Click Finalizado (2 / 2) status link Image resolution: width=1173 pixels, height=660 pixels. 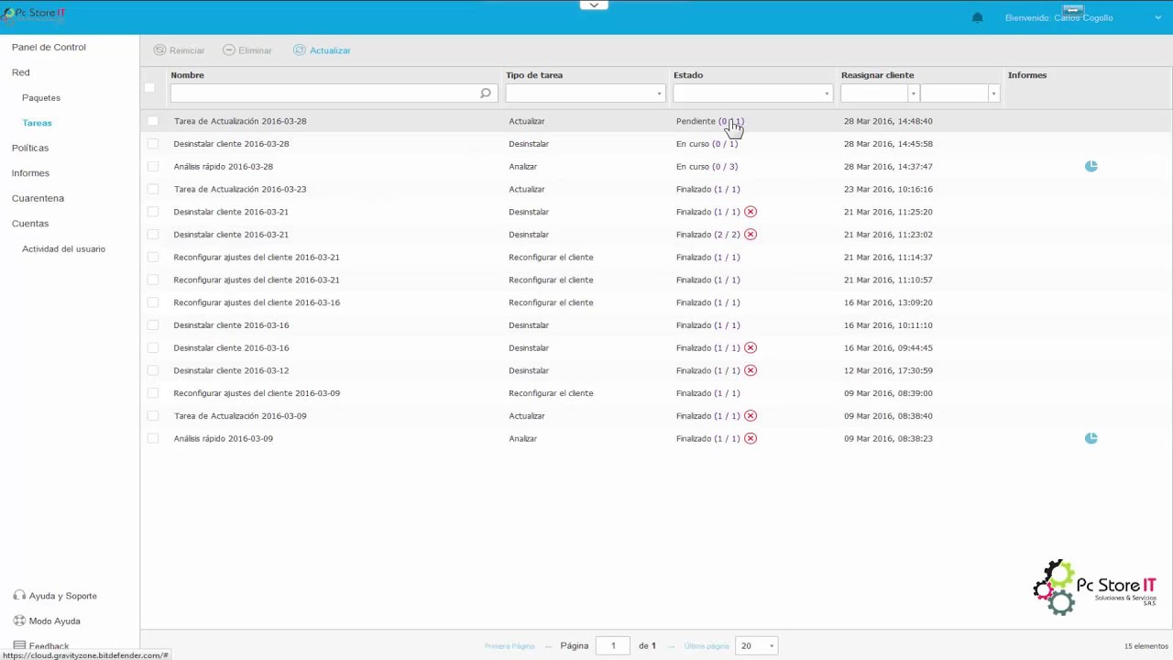pos(728,235)
